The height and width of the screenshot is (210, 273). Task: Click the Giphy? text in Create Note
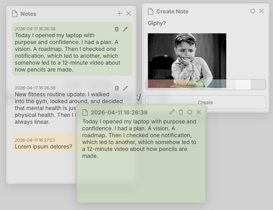(157, 23)
